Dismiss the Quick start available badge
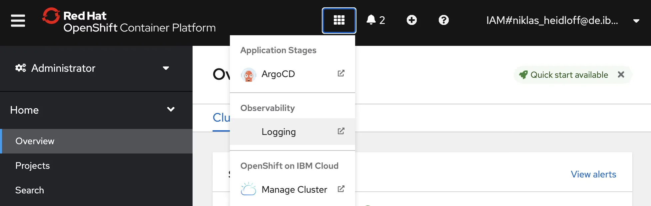The height and width of the screenshot is (206, 651). pyautogui.click(x=621, y=75)
